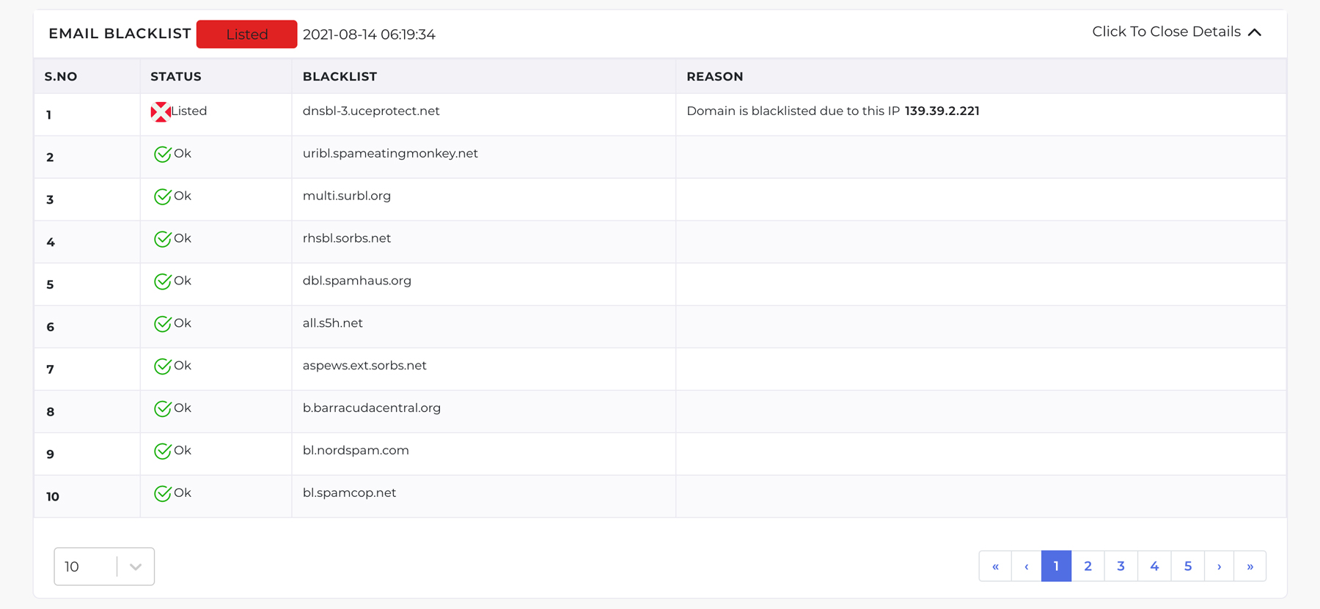Select the dnsbl-3.uceprotect.net blacklist cell

click(484, 114)
